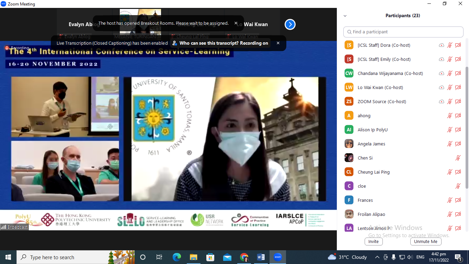Click Chen Si's profile avatar

(349, 158)
